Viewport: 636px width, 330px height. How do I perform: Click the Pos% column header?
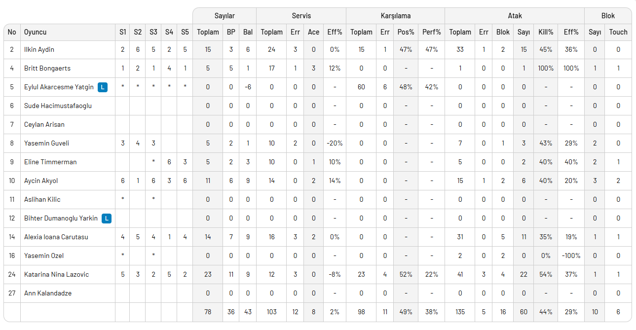pos(406,32)
